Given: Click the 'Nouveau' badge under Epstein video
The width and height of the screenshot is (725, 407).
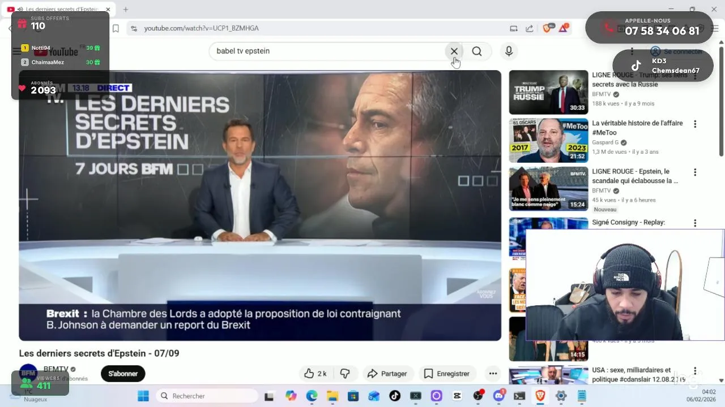Looking at the screenshot, I should click(x=605, y=210).
